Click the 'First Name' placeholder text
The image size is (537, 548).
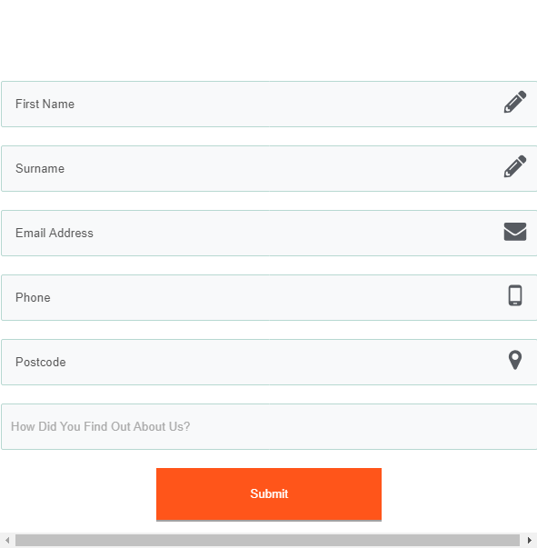45,105
